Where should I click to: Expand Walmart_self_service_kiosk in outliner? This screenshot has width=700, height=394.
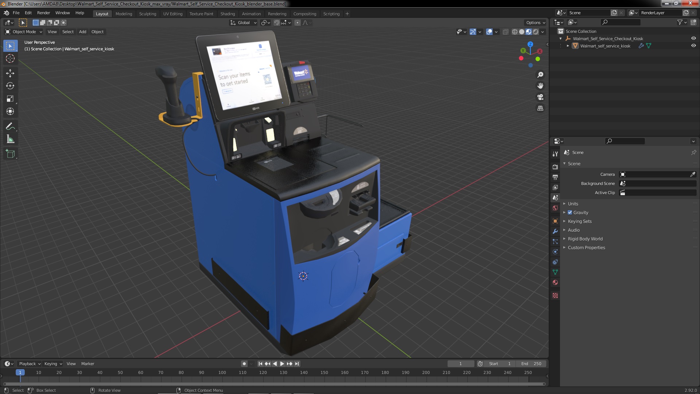pyautogui.click(x=568, y=46)
